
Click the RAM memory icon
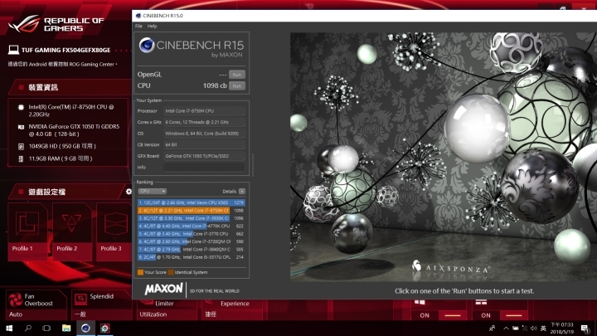pyautogui.click(x=21, y=158)
